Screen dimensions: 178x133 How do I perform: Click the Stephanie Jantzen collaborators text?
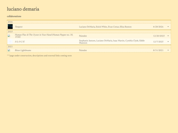(x=112, y=42)
